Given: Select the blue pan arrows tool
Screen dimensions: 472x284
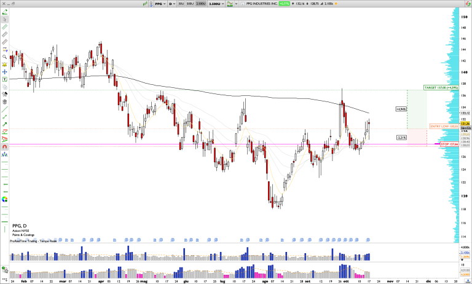Looking at the screenshot, I should tap(4, 71).
